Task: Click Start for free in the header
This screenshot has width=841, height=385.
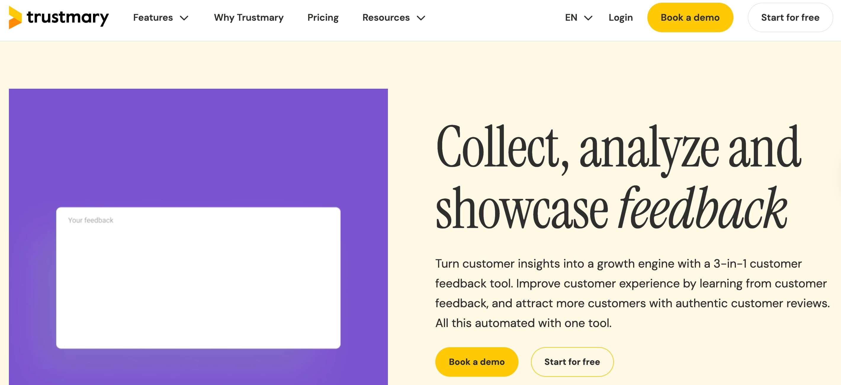Action: (x=790, y=18)
